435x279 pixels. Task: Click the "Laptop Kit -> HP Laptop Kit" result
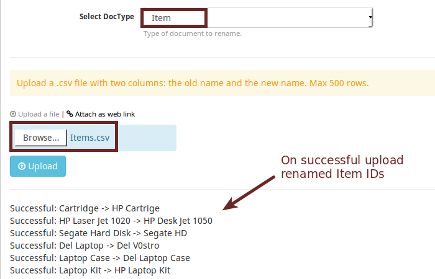tap(90, 270)
